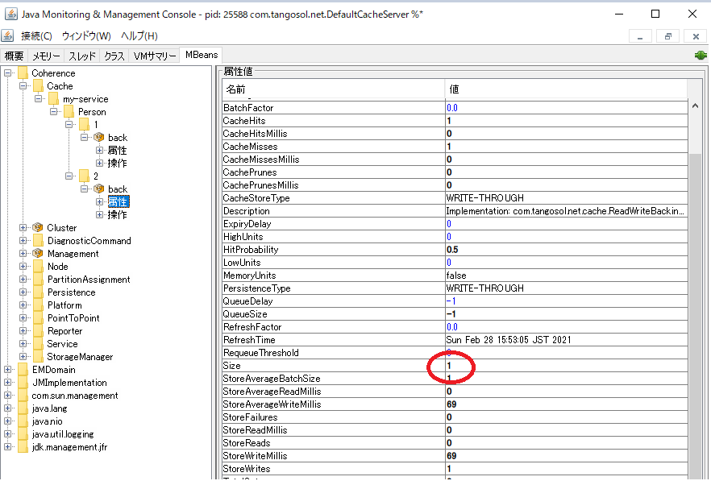
Task: Click the Java icon in the menu bar
Action: 6,35
